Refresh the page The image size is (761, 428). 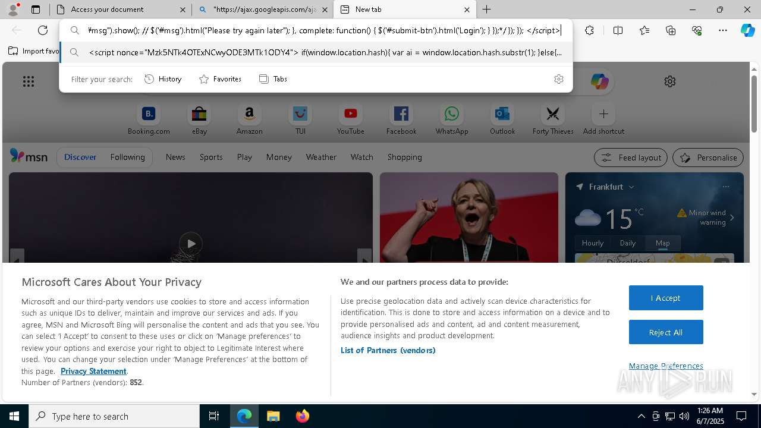pos(43,30)
